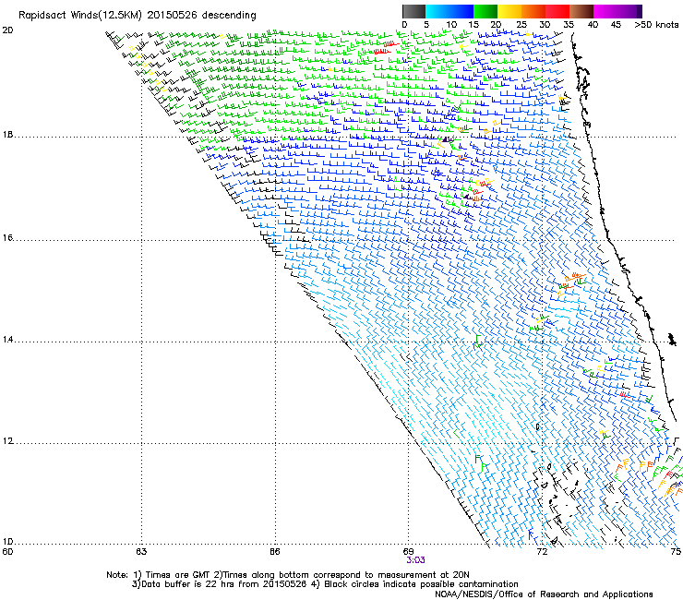683x600 pixels.
Task: Click the 'Data buffer is 22 hrs' note line
Action: pos(325,584)
